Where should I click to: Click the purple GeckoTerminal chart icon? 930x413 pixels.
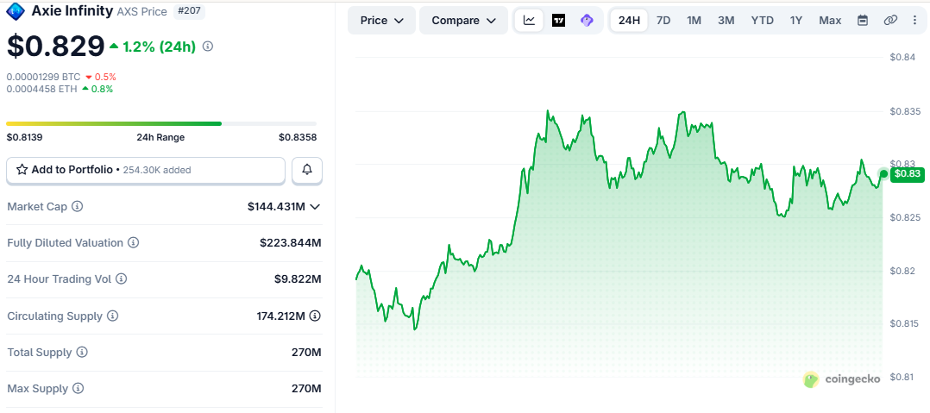coord(587,20)
